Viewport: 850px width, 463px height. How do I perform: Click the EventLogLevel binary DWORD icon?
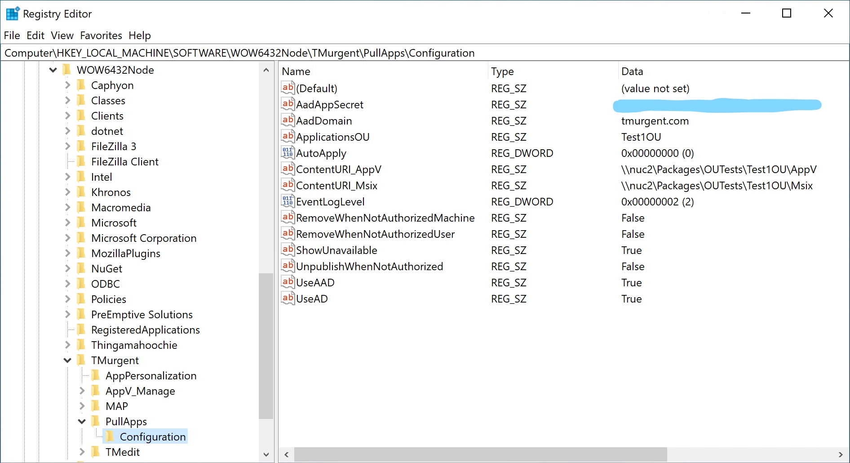point(288,201)
